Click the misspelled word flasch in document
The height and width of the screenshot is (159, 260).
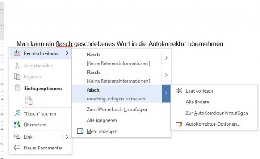[64, 44]
